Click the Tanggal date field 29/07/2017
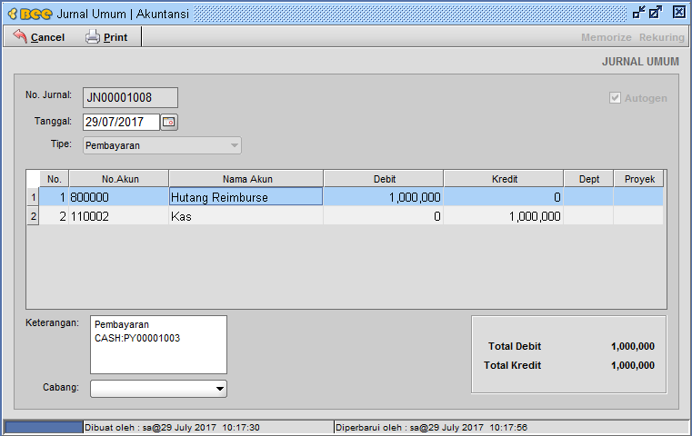Viewport: 692px width, 436px height. [121, 122]
